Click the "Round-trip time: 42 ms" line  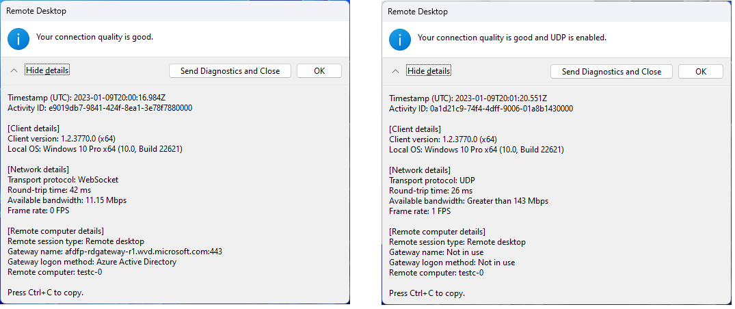click(49, 190)
